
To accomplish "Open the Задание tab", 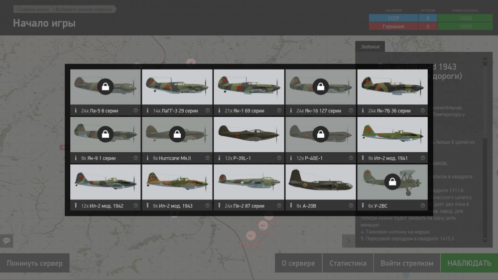I will (370, 47).
